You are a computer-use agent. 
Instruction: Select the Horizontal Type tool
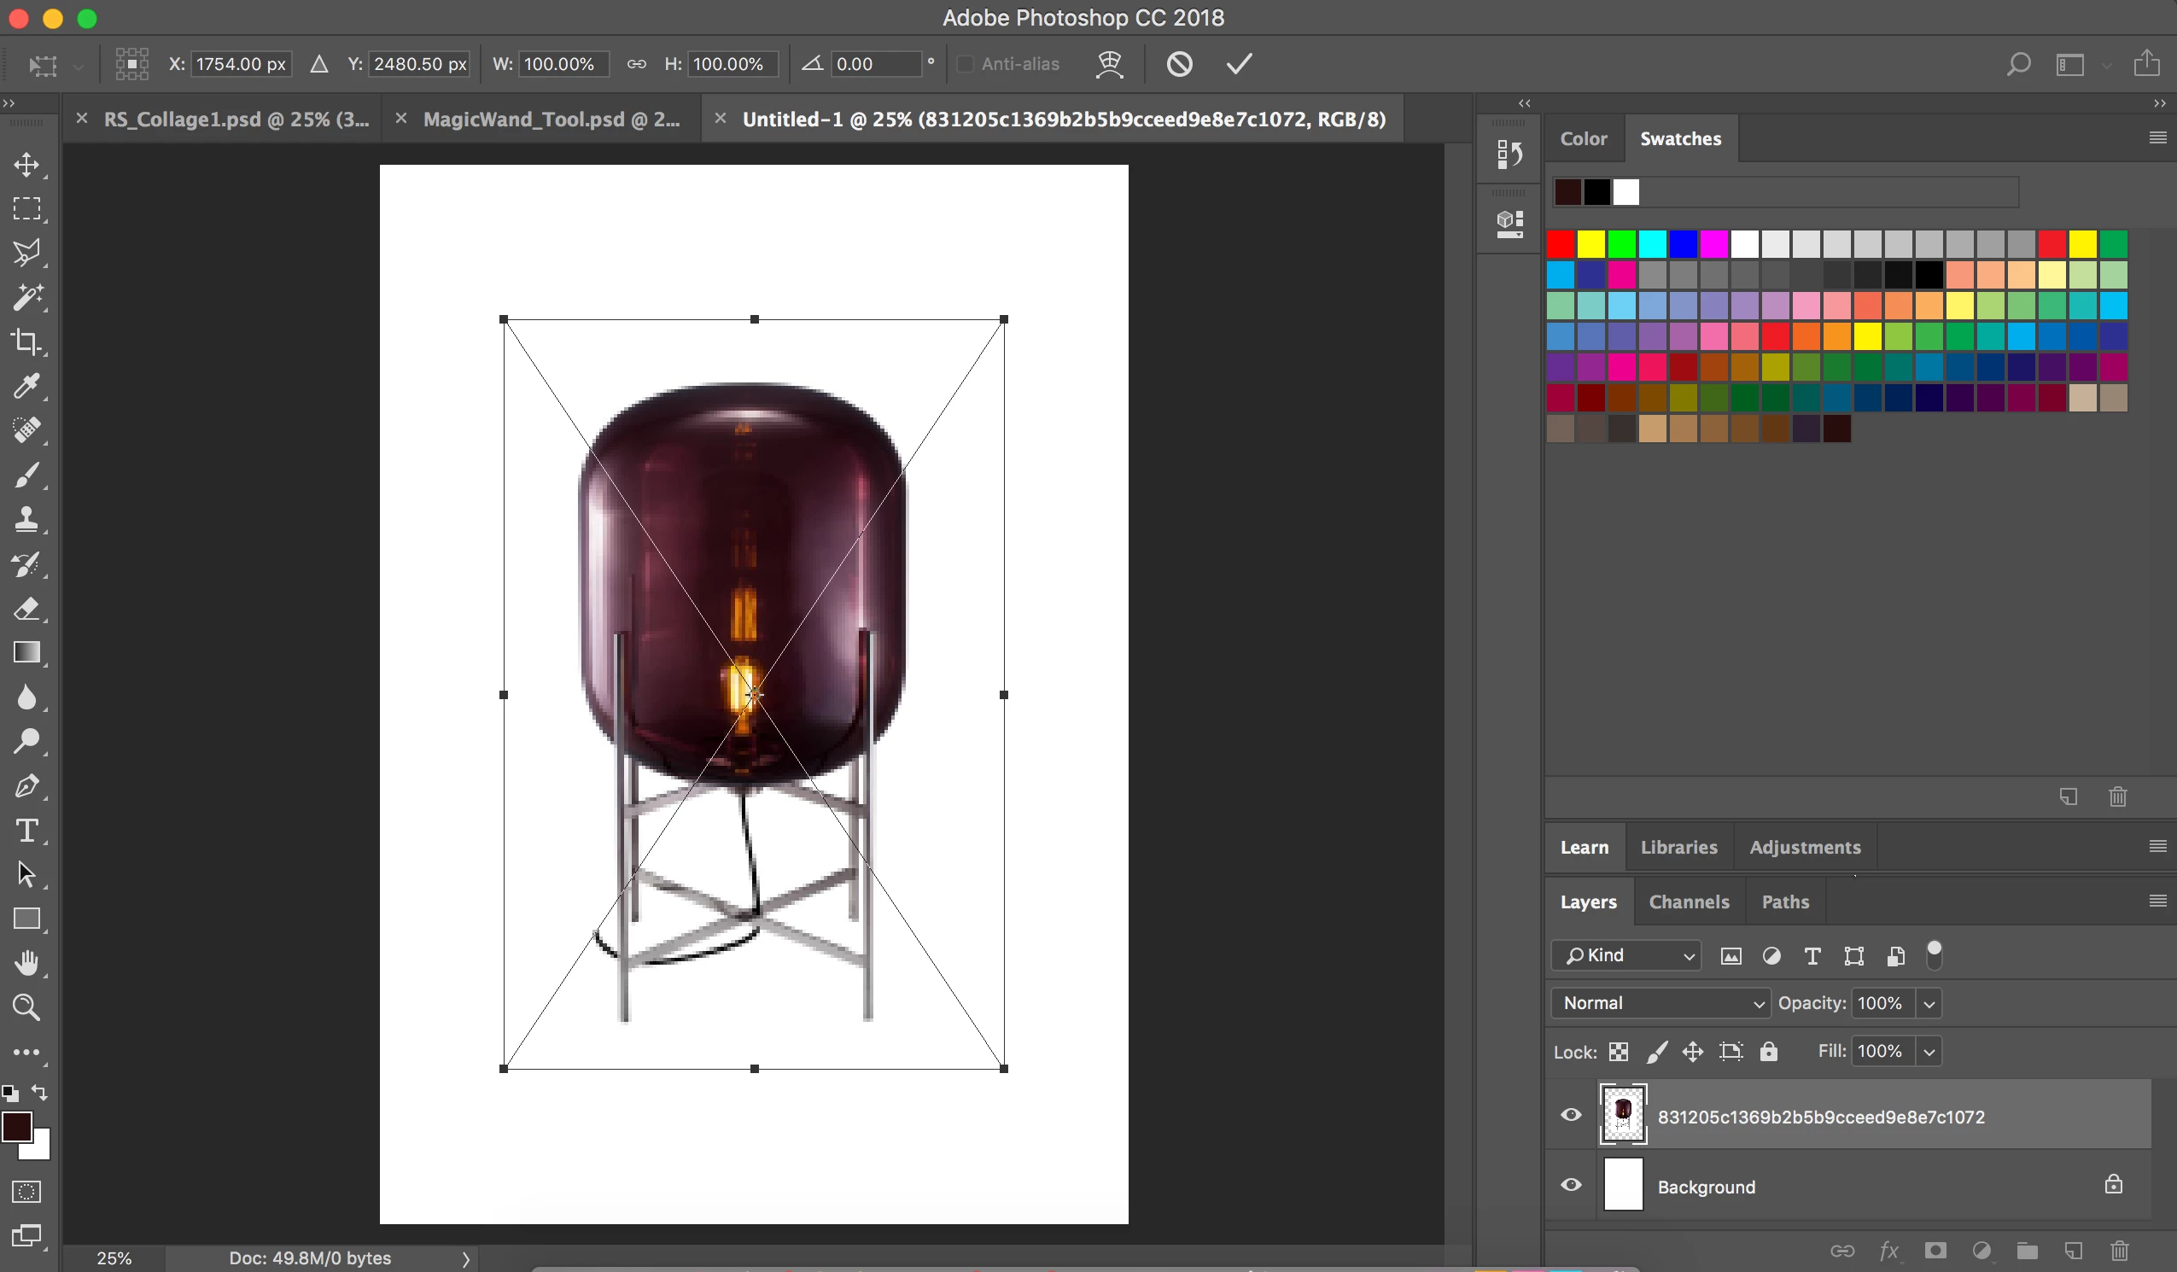[x=26, y=831]
